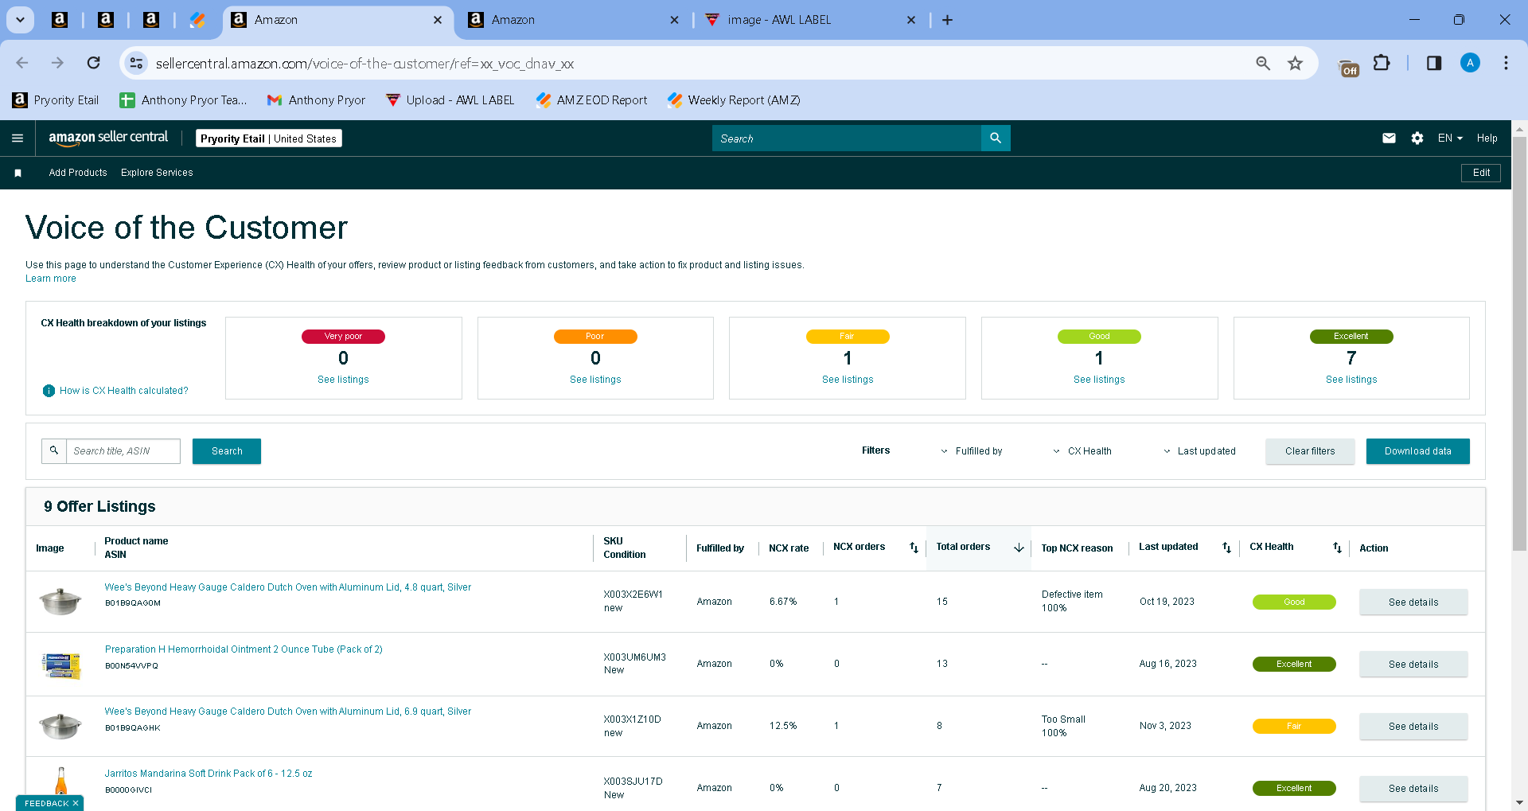Click the magnifier icon in listing search
This screenshot has height=811, width=1528.
tap(54, 451)
